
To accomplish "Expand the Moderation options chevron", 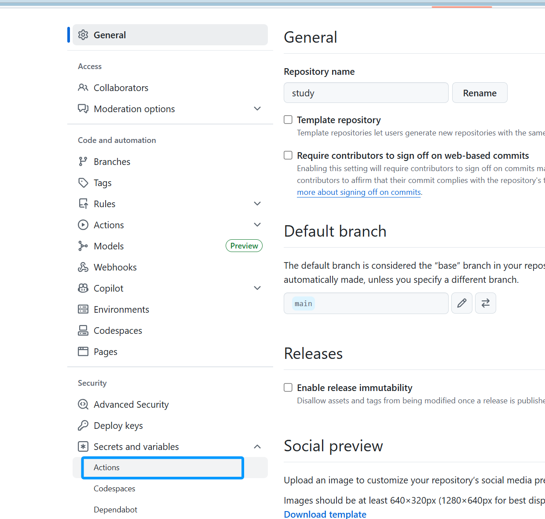I will (x=257, y=109).
